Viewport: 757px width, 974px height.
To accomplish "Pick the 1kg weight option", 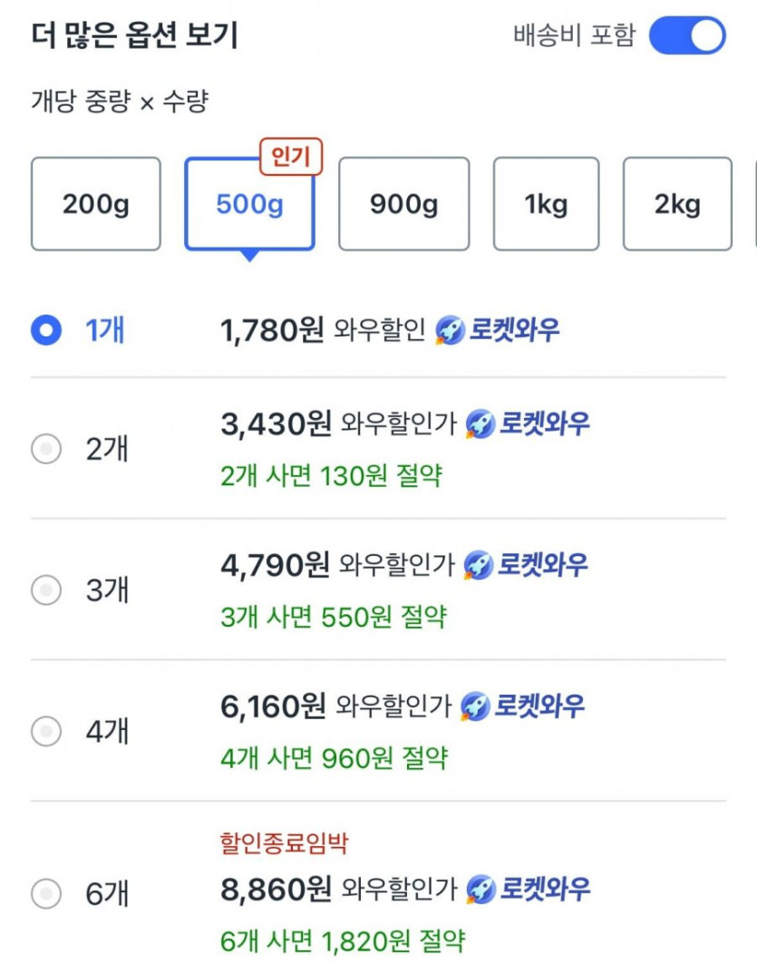I will pos(546,204).
